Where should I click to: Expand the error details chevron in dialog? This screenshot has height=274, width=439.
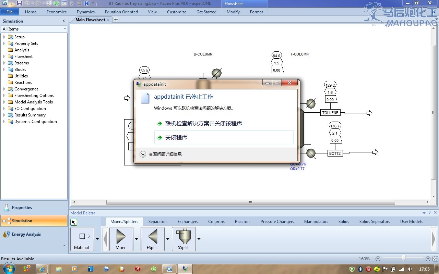click(x=143, y=154)
